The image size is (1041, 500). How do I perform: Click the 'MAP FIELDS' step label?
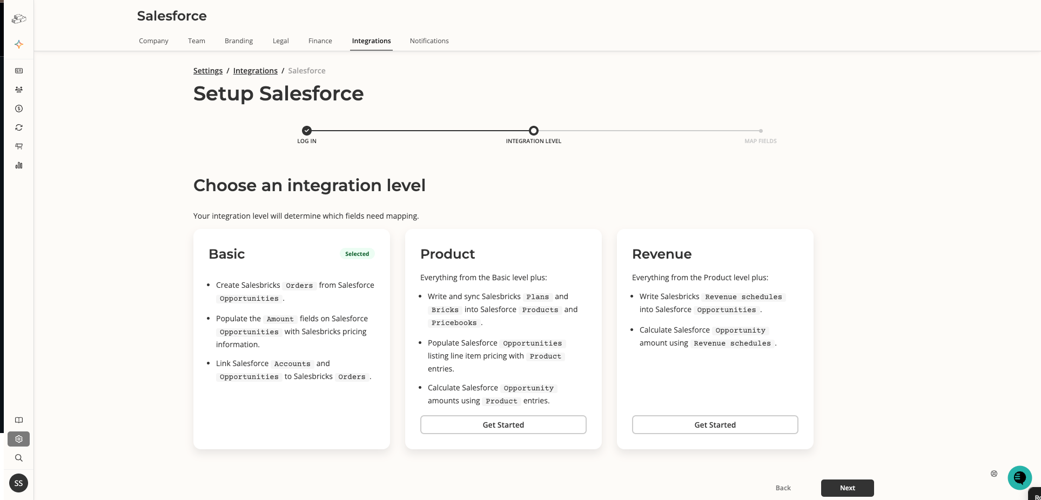coord(761,141)
